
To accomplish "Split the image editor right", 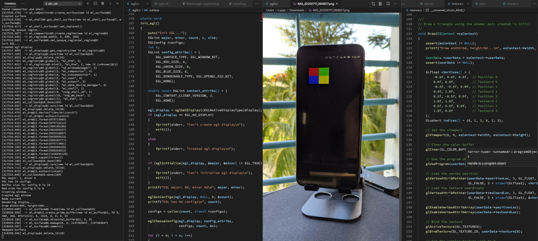I will pos(388,4).
